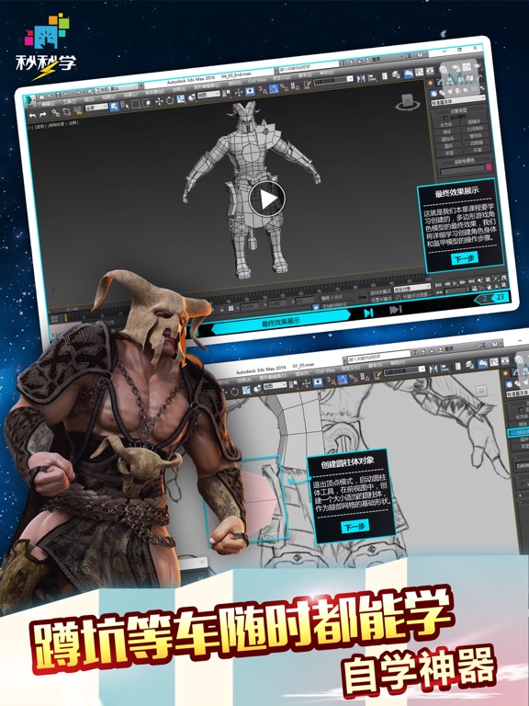Toggle Angle Snap in lower window
The image size is (529, 706).
[x=343, y=380]
